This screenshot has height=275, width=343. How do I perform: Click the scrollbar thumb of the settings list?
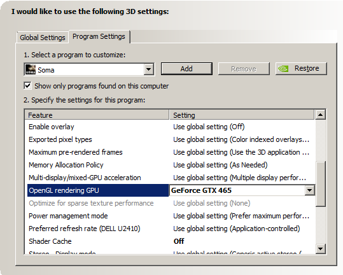tap(321, 184)
